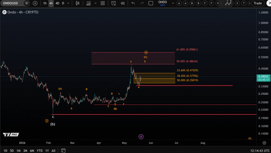271x153 pixels.
Task: Click the S quick-access circle button
Action: (237, 3)
